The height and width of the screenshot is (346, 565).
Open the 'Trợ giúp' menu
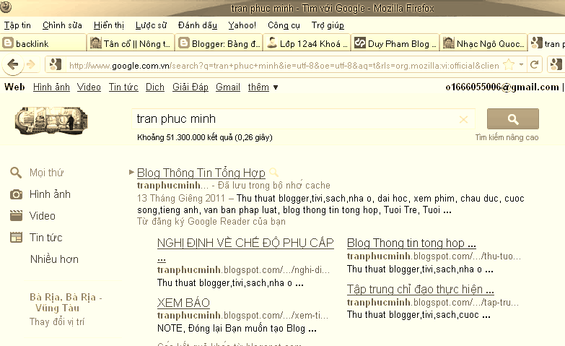[x=328, y=25]
